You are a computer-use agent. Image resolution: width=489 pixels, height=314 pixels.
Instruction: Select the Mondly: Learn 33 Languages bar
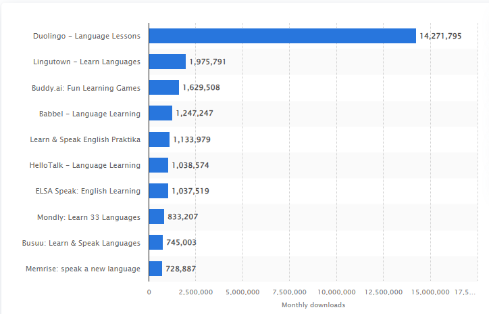pyautogui.click(x=156, y=217)
